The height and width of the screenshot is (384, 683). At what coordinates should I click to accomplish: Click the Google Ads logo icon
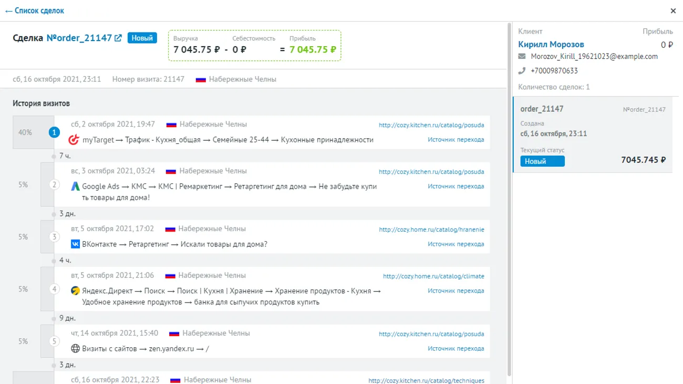click(x=75, y=186)
